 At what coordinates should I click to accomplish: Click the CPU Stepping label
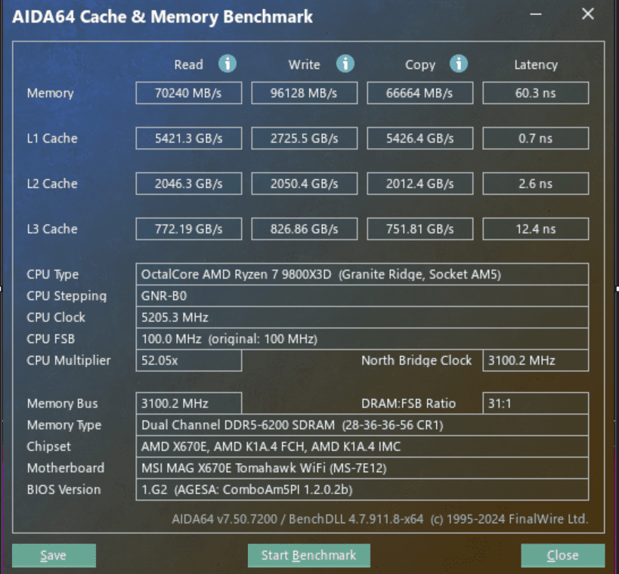click(x=67, y=296)
